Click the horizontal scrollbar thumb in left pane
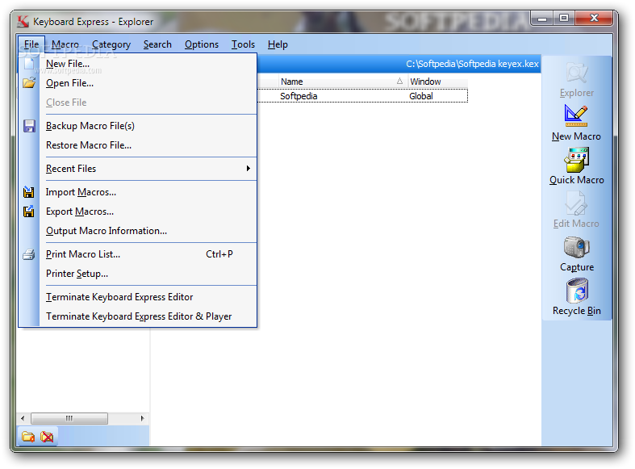 (x=69, y=418)
